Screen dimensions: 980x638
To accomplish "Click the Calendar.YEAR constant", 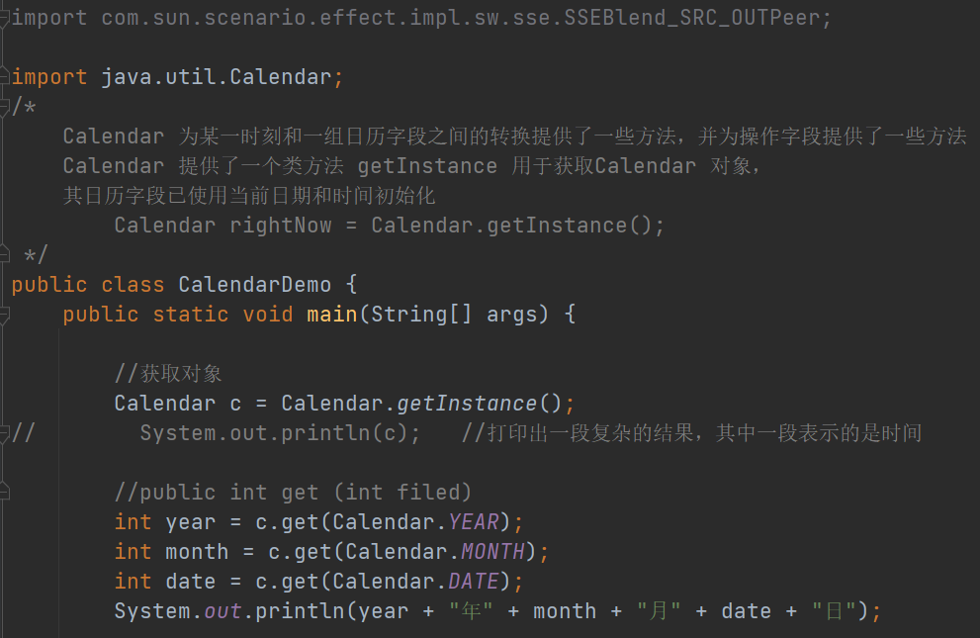I will click(473, 522).
